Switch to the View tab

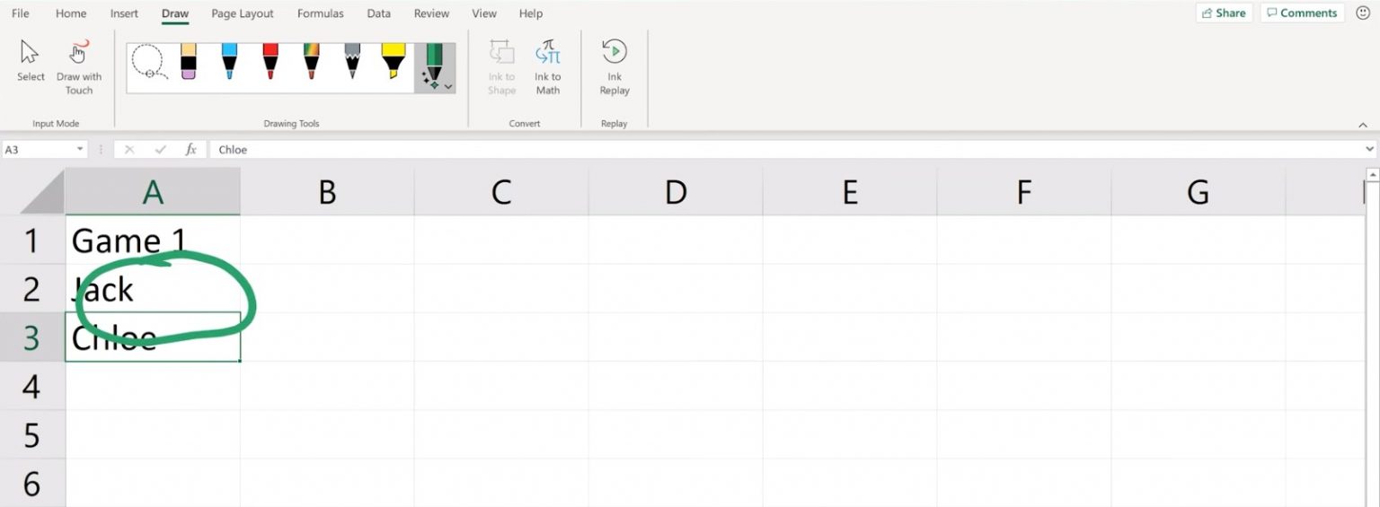[484, 13]
